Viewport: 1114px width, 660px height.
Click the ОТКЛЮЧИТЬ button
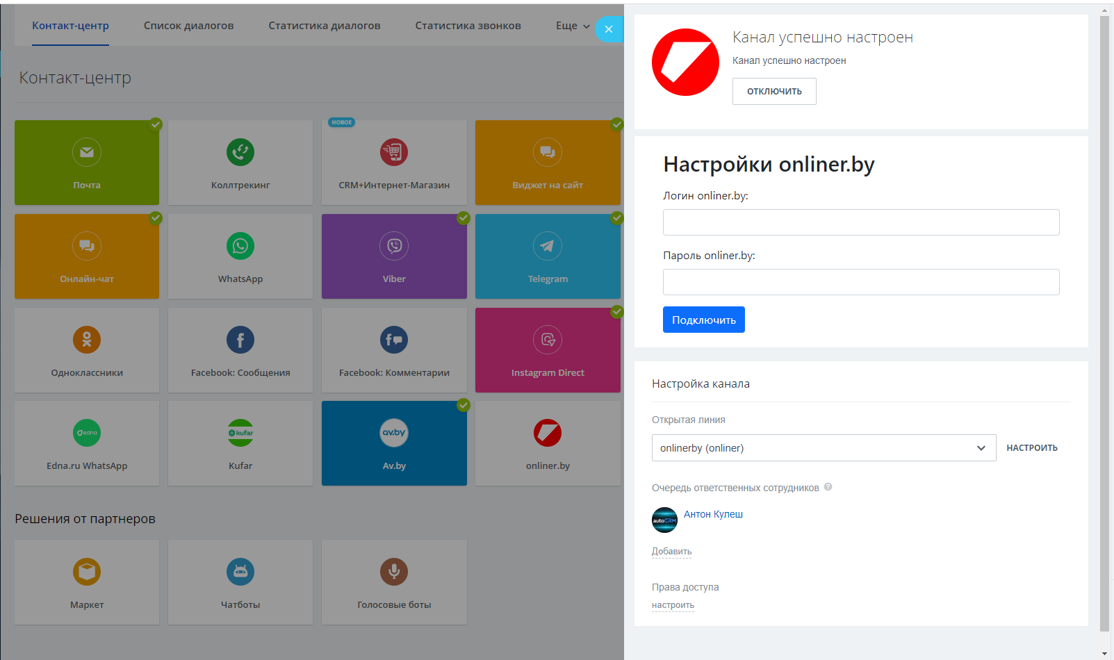click(x=774, y=91)
